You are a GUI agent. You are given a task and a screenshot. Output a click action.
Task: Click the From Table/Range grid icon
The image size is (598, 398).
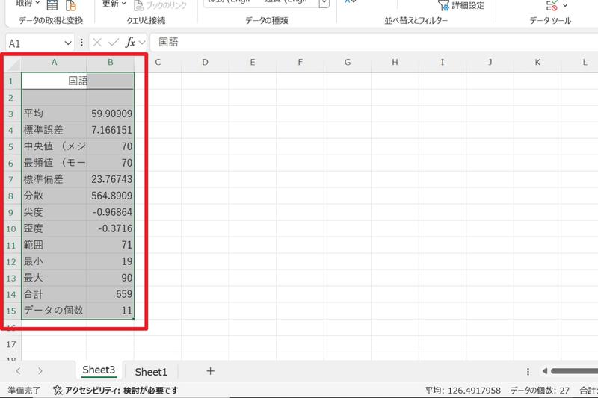[52, 4]
